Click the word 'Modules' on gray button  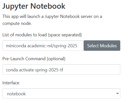tap(108, 46)
